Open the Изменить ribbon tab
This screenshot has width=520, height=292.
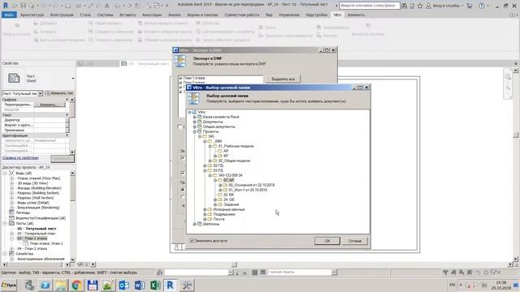pos(356,15)
